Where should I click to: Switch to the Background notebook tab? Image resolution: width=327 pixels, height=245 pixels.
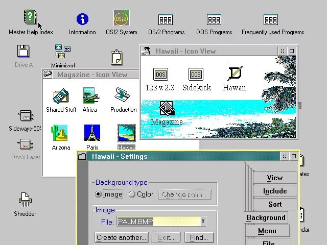(x=266, y=217)
